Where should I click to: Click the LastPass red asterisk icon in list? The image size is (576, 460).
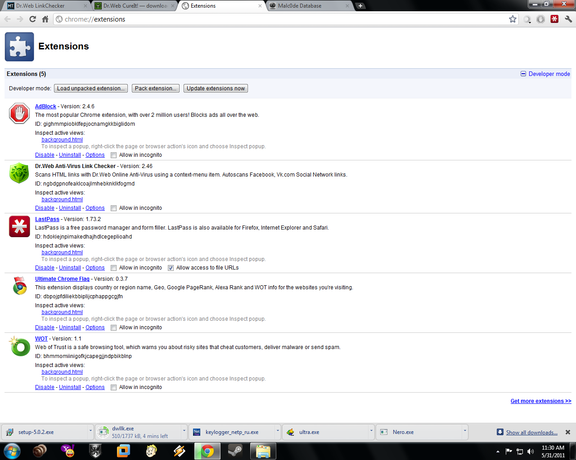point(19,226)
